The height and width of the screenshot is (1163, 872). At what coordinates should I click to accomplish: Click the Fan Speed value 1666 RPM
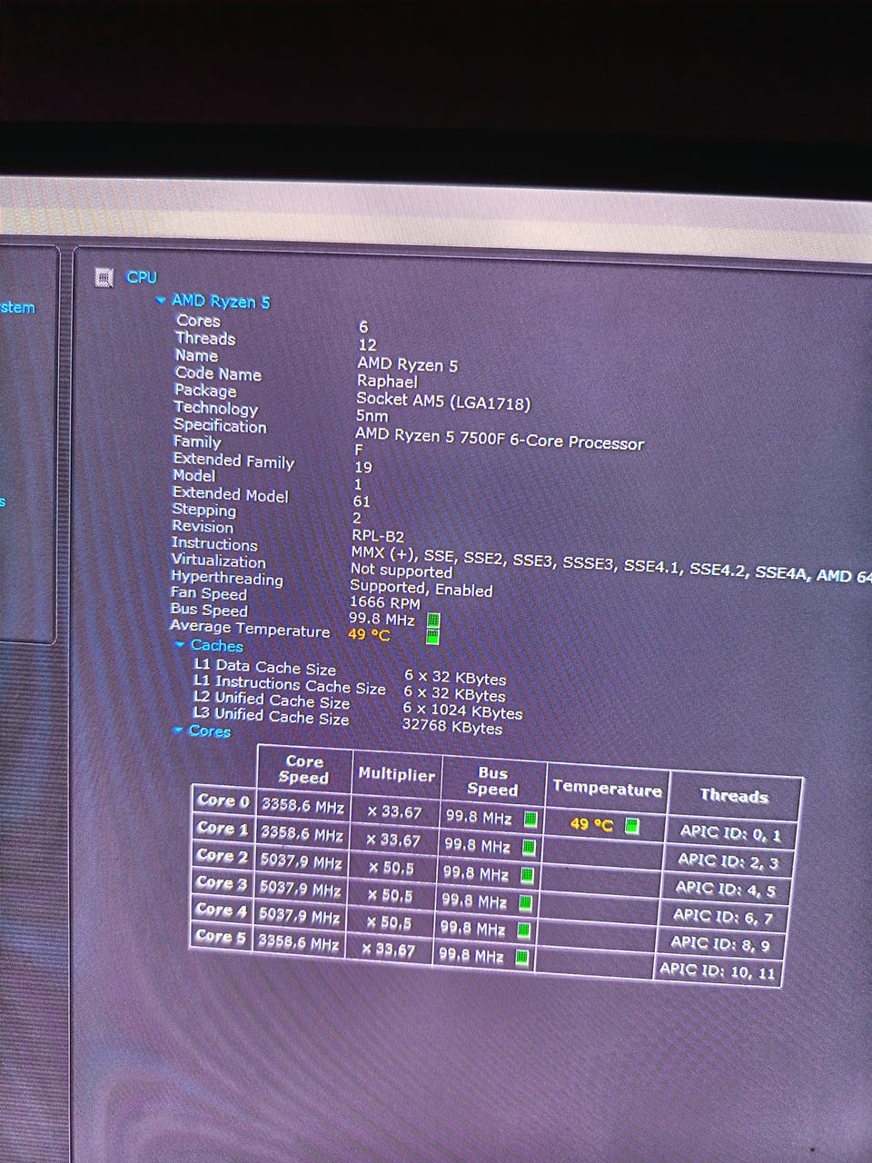[x=385, y=602]
